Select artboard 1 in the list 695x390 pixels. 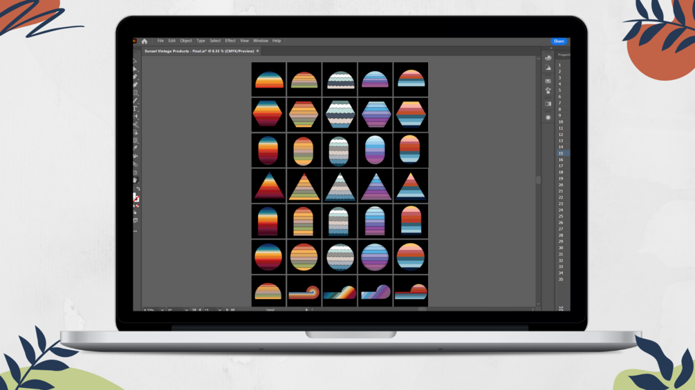pos(563,65)
